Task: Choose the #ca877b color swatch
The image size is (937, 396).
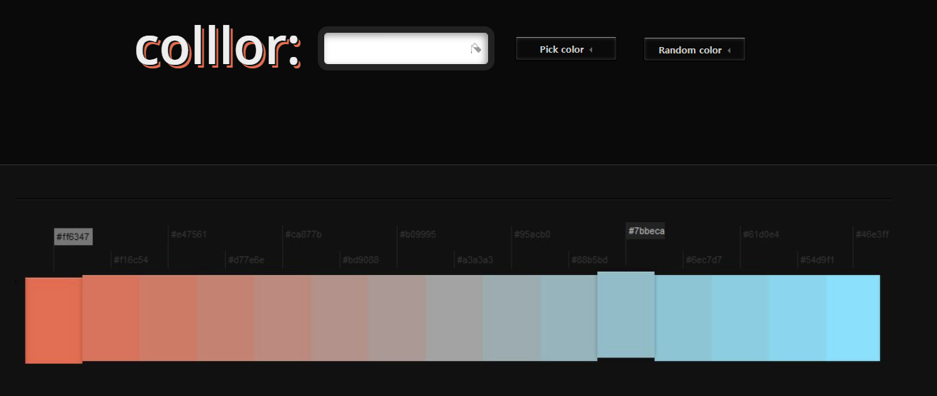Action: click(283, 318)
